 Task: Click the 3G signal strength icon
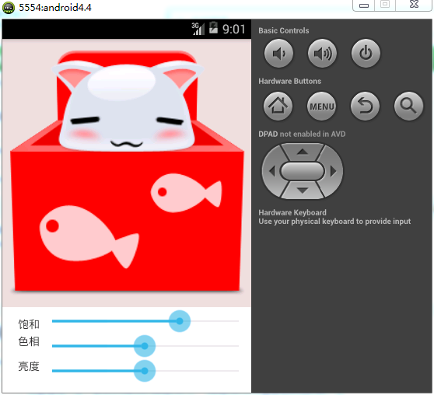coord(198,29)
